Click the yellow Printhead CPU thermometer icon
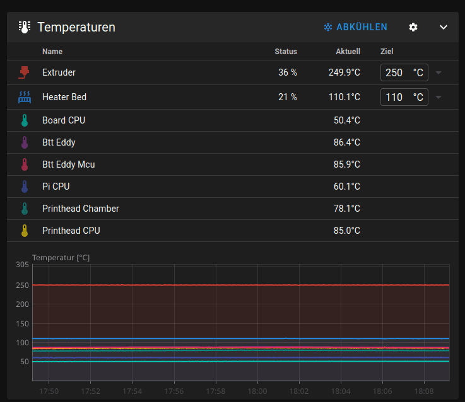465x402 pixels. pos(25,231)
